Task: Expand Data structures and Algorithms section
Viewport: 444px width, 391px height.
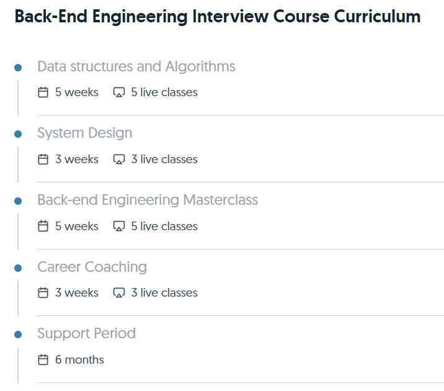Action: (x=136, y=66)
